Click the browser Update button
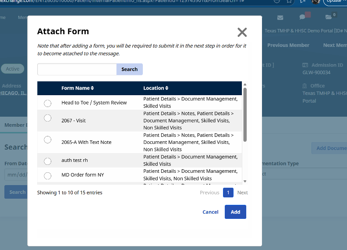This screenshot has width=347, height=250. pos(335,2)
